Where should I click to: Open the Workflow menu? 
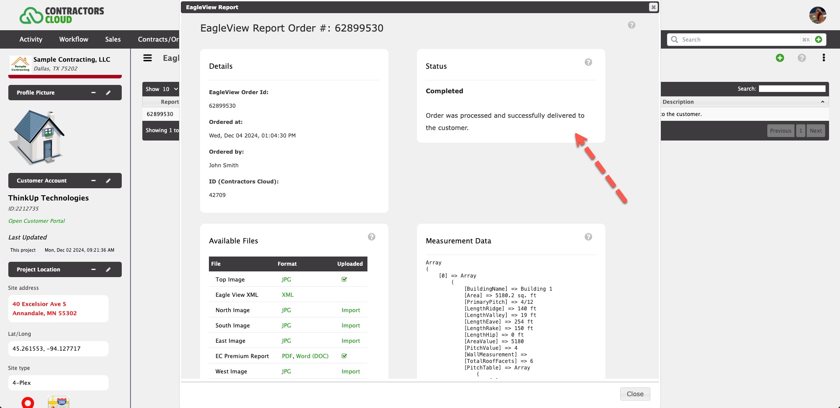point(74,39)
